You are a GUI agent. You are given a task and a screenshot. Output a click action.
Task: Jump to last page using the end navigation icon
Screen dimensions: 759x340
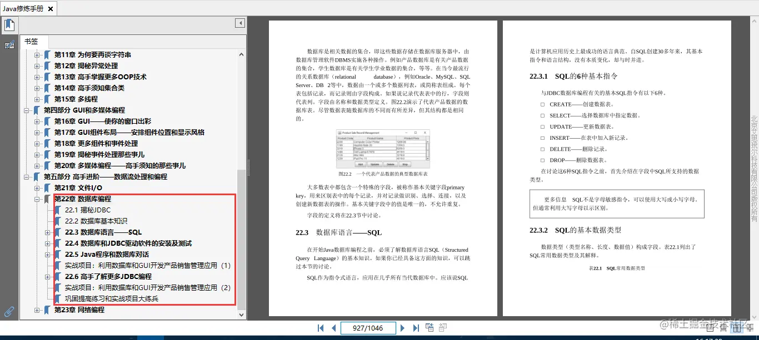pos(415,328)
